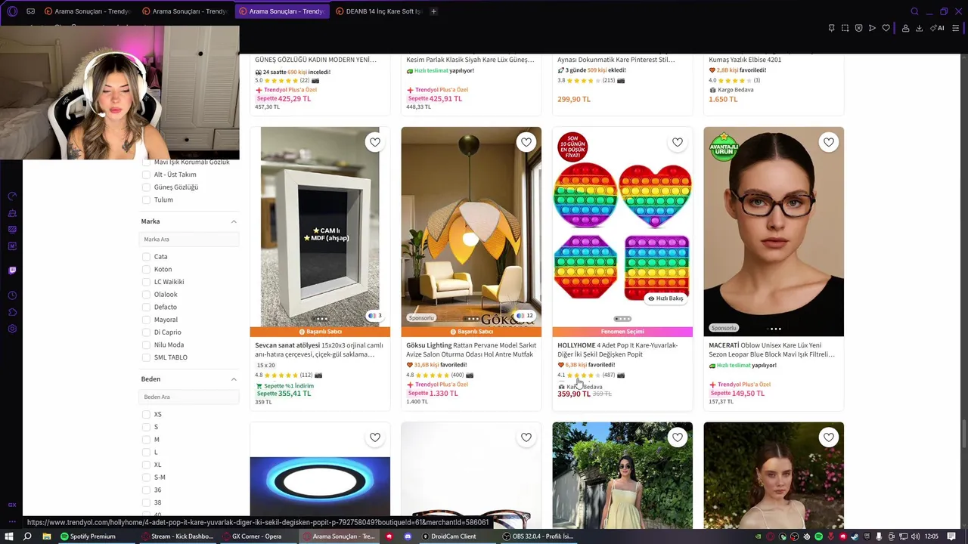Open Sevcan sanat atölyesi product title
The image size is (968, 544).
pyautogui.click(x=319, y=350)
